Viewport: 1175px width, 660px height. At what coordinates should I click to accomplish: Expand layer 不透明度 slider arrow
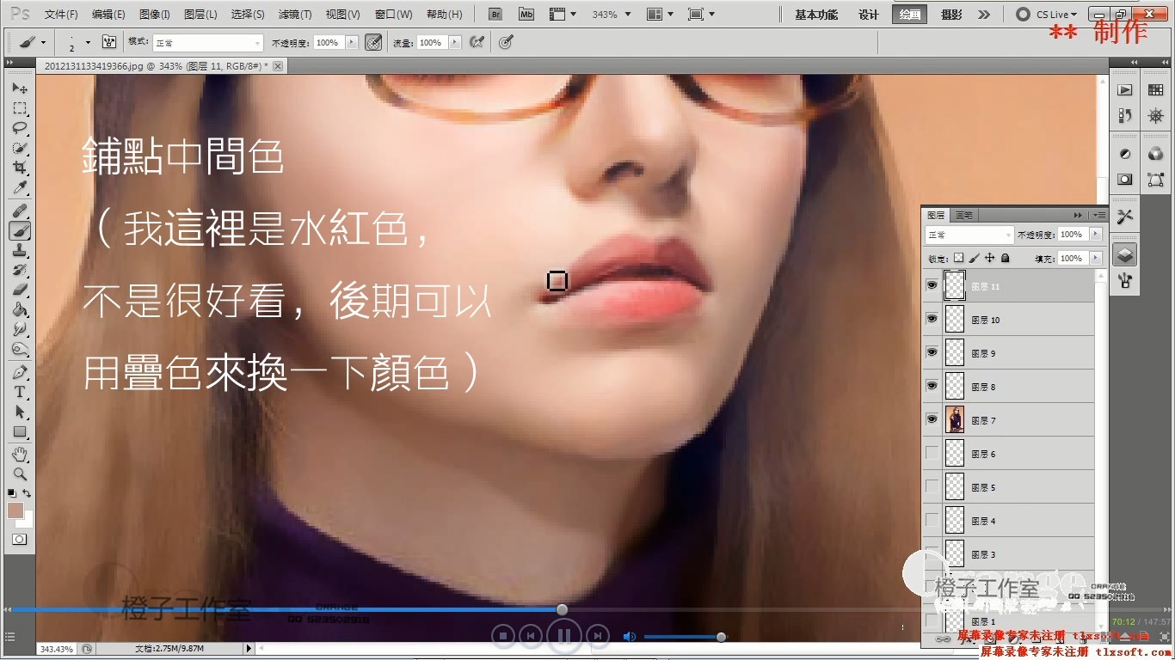tap(1095, 234)
